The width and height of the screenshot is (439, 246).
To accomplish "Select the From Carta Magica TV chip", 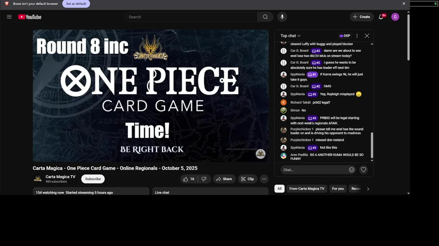I will (307, 189).
